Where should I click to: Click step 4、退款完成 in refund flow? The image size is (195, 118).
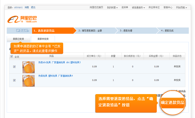click(167, 31)
